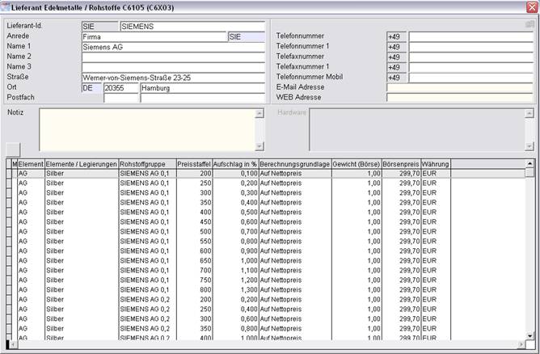The width and height of the screenshot is (540, 354).
Task: Click the table's vertical scrollbar up arrow
Action: [x=529, y=173]
